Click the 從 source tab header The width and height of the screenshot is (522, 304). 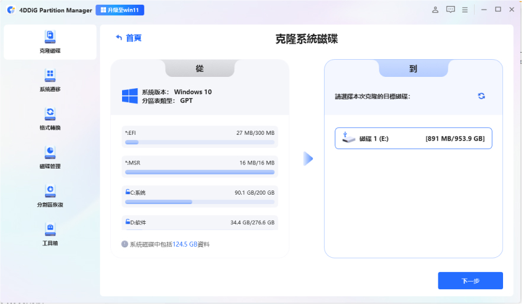coord(200,69)
